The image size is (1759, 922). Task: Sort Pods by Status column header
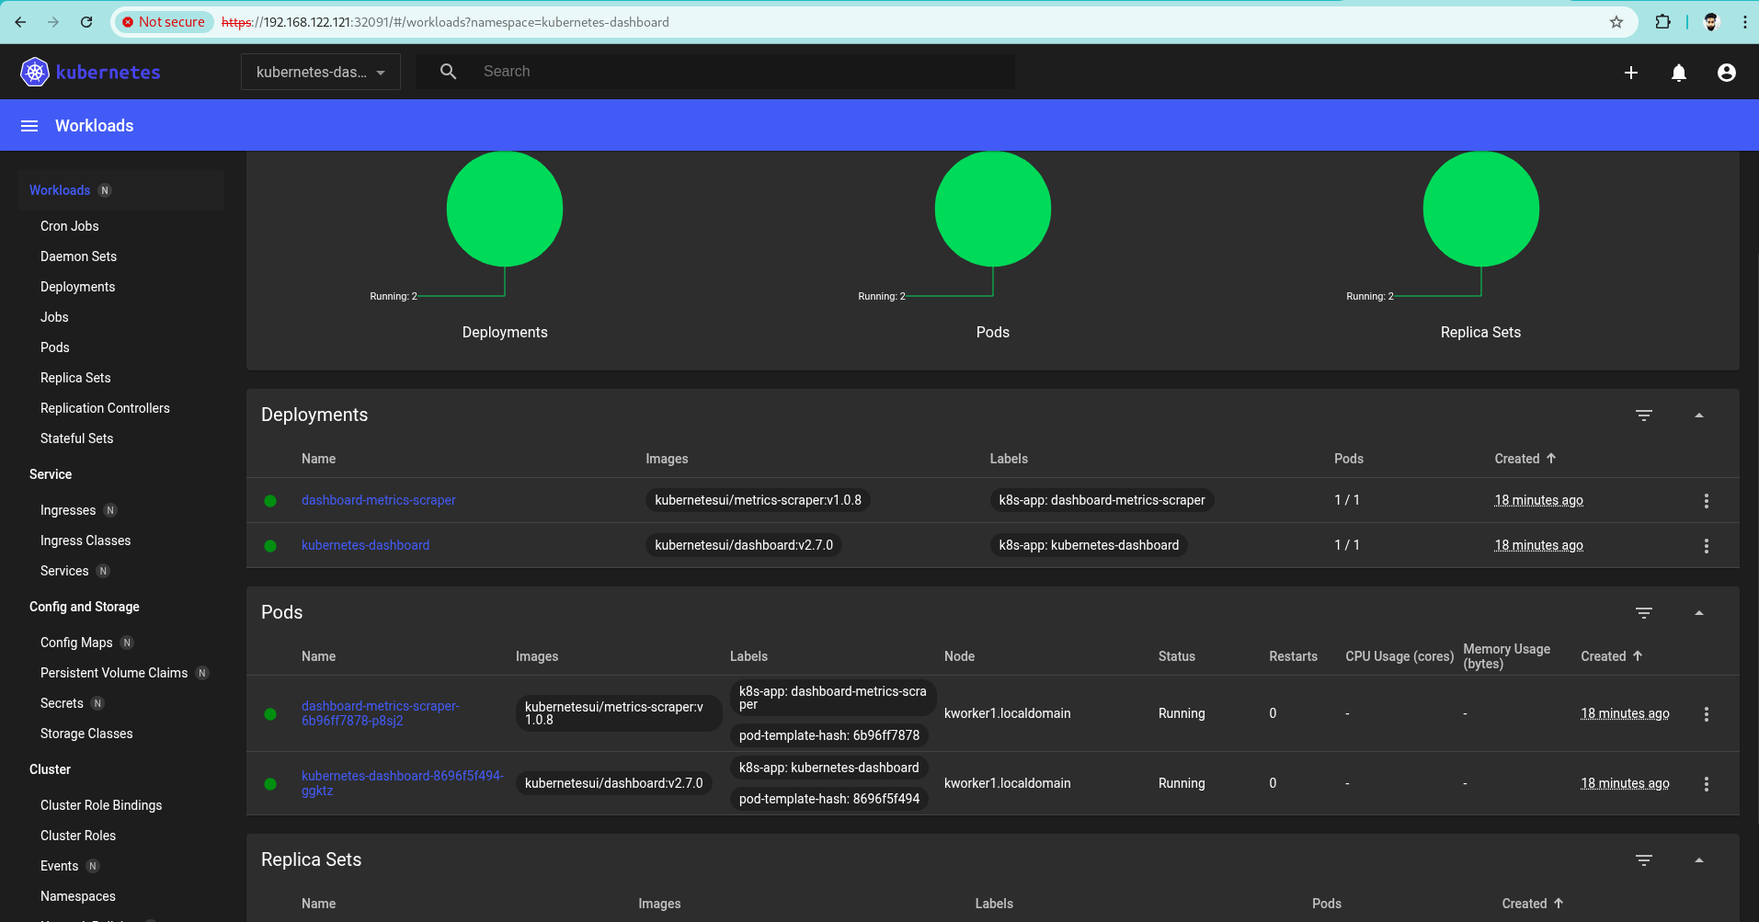point(1176,656)
